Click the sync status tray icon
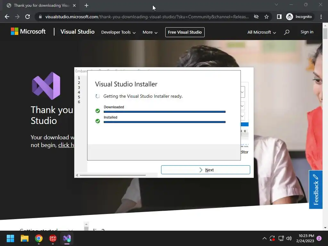 click(272, 238)
